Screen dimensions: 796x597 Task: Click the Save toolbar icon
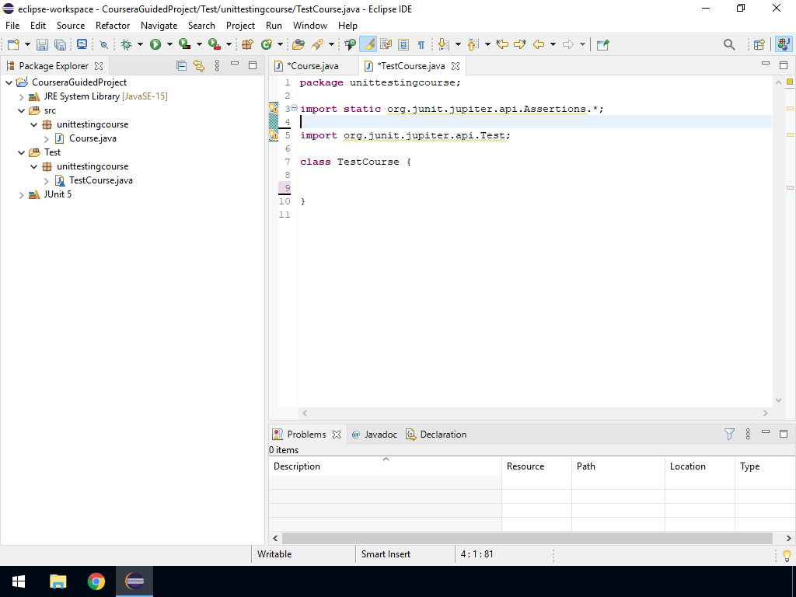42,45
